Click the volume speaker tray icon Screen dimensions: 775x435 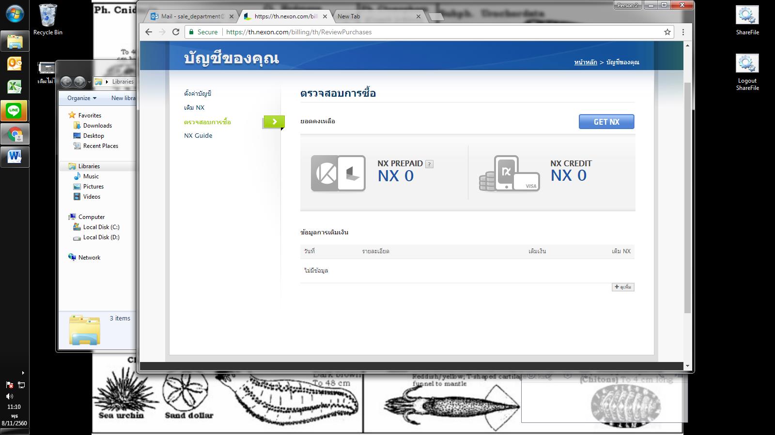click(10, 396)
